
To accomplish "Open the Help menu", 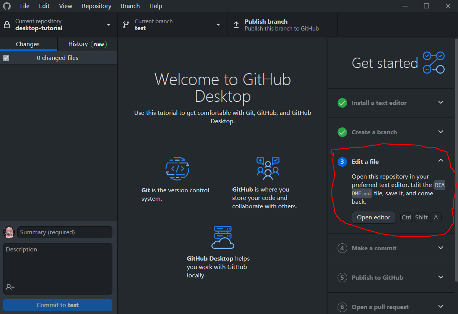I will pos(156,6).
